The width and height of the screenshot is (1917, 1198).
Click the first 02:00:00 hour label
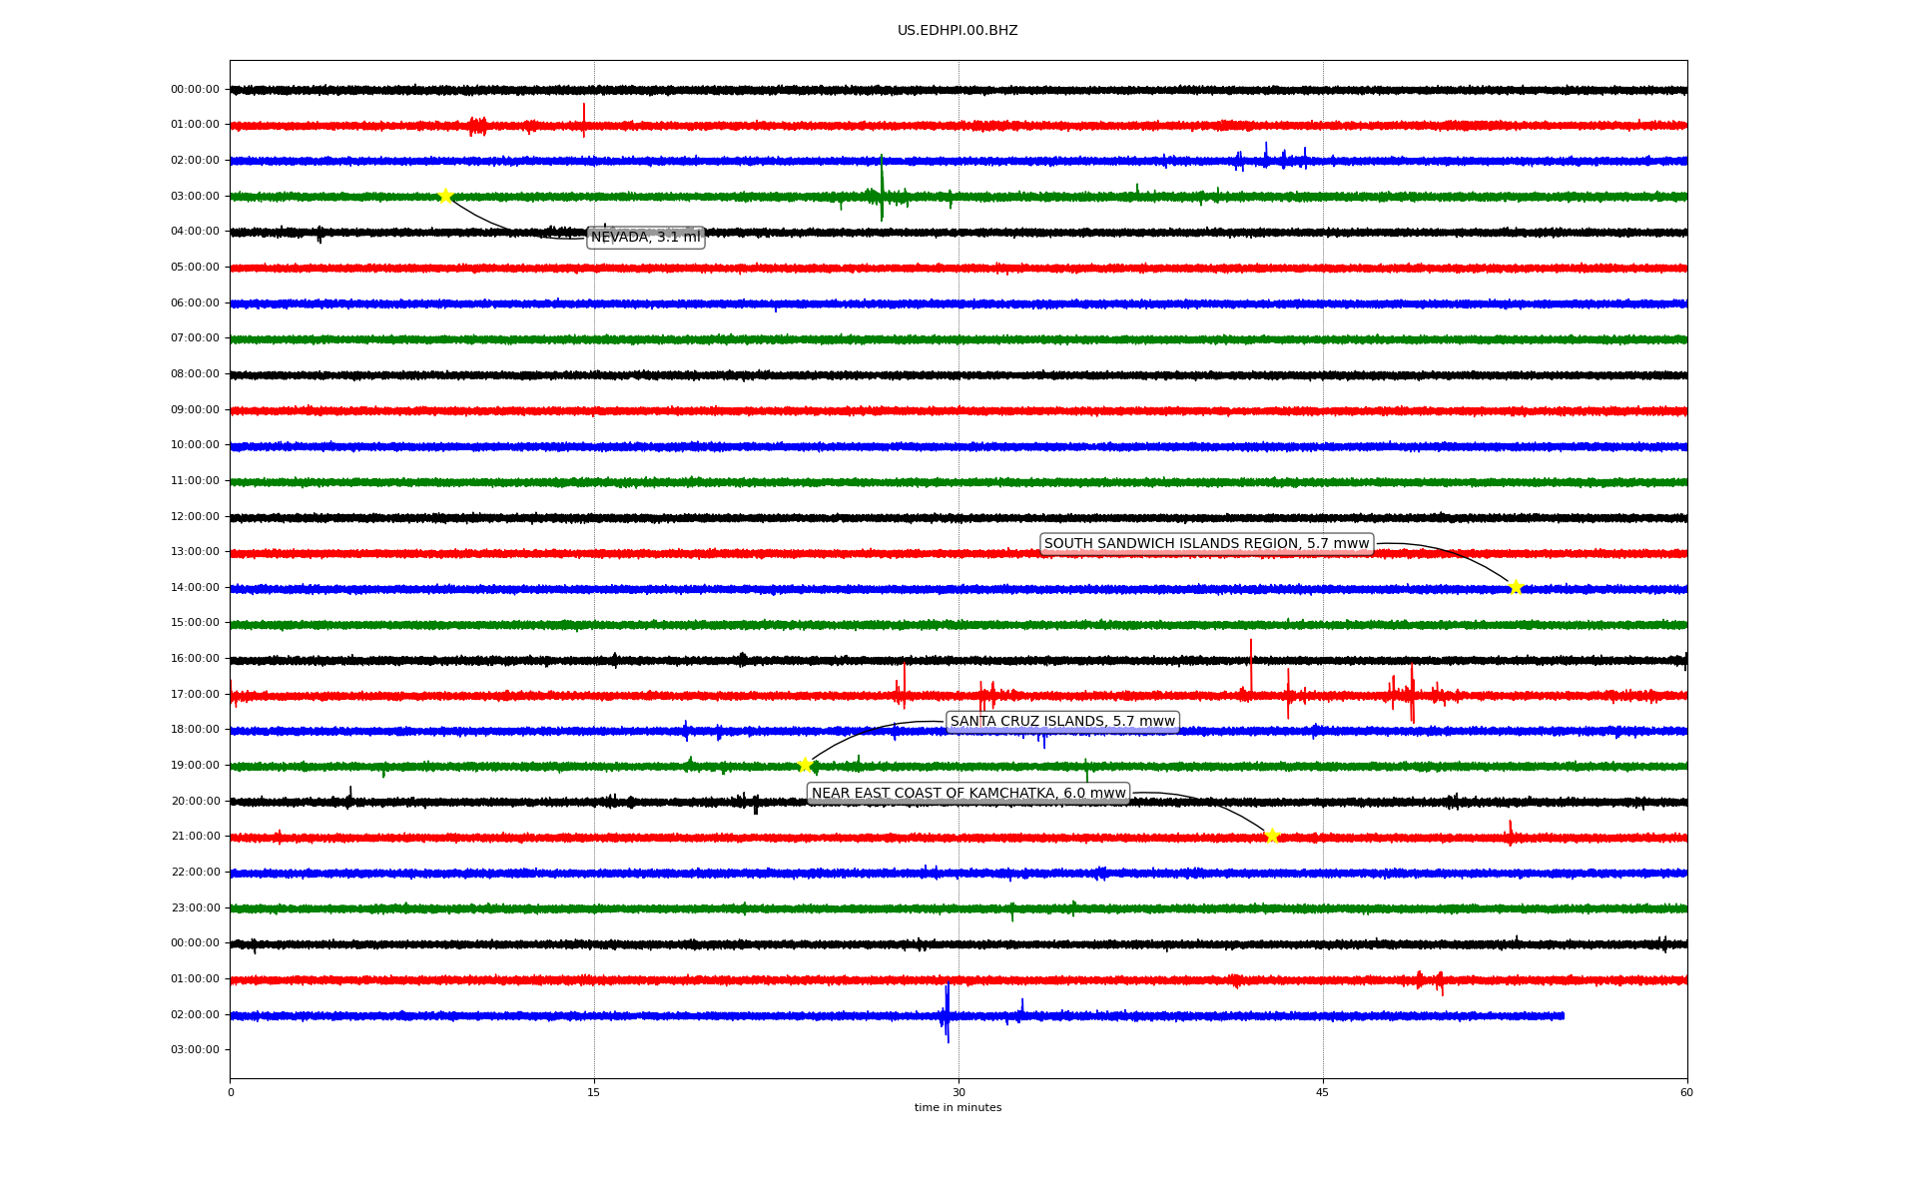pyautogui.click(x=195, y=160)
